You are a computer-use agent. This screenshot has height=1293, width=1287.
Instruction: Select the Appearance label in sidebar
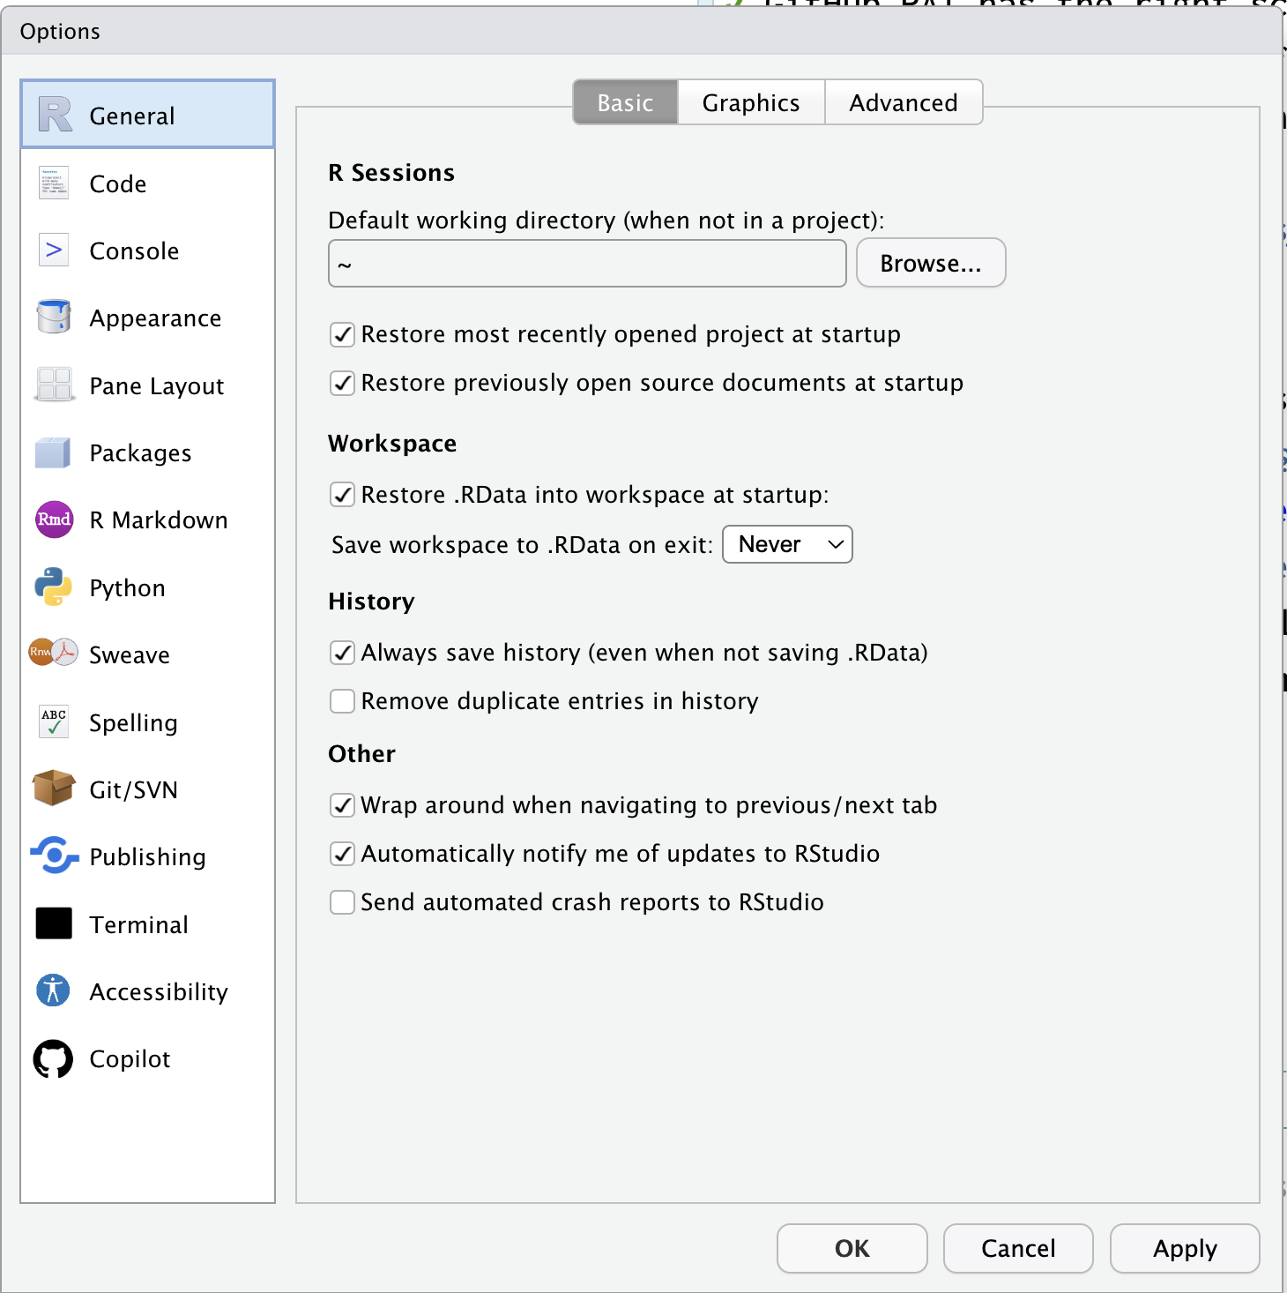[155, 318]
